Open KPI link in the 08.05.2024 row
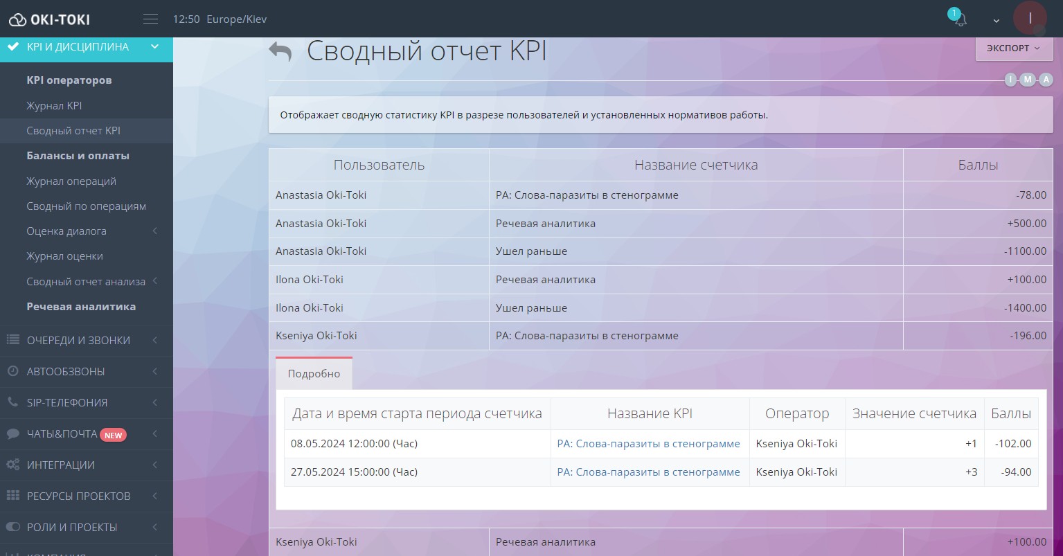Image resolution: width=1063 pixels, height=556 pixels. pos(648,444)
